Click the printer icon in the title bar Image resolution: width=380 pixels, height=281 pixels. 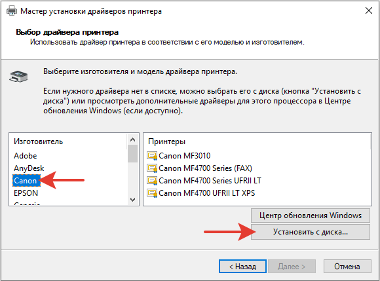coord(11,11)
